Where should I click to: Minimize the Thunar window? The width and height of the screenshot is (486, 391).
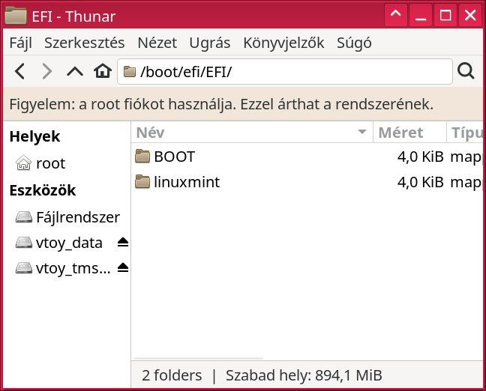pos(421,15)
